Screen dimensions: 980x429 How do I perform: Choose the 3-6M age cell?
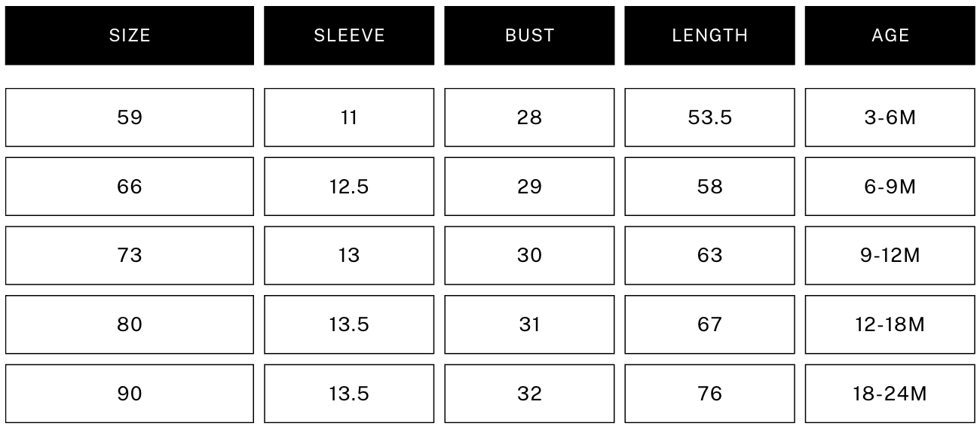(x=890, y=117)
